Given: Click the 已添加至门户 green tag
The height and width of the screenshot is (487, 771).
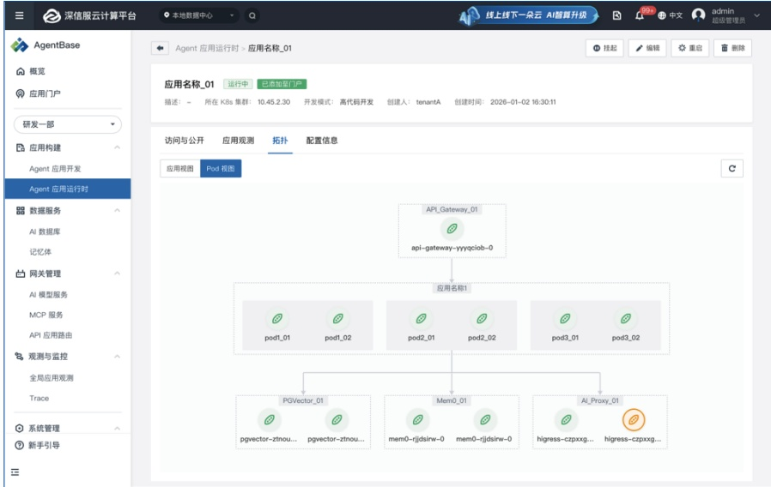Looking at the screenshot, I should (x=282, y=84).
